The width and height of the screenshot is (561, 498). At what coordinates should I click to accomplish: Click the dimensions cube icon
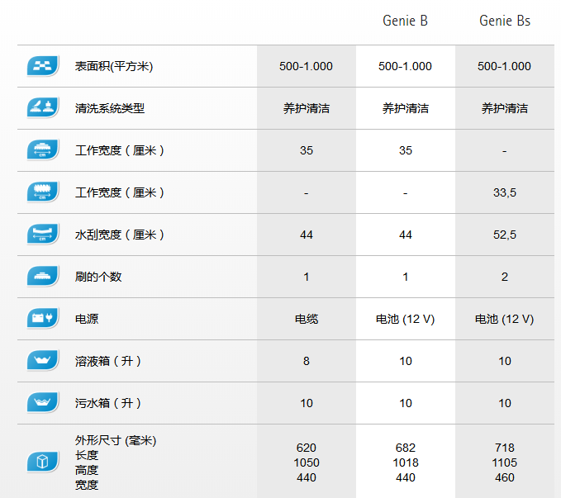43,461
